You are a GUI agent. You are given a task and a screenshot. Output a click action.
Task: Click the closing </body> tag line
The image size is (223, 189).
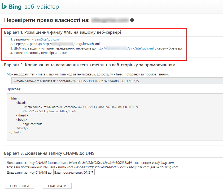(22, 128)
